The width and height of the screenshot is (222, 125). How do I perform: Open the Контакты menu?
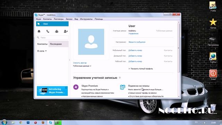click(48, 19)
